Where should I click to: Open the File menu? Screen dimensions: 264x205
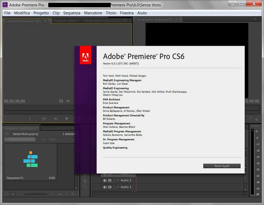(x=7, y=13)
